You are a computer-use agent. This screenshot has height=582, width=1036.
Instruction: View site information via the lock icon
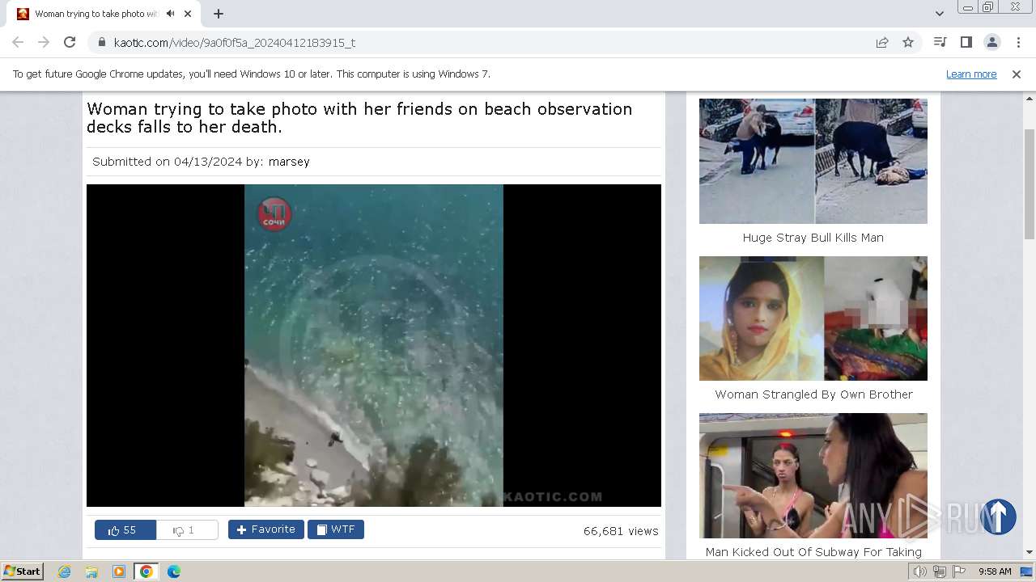102,42
